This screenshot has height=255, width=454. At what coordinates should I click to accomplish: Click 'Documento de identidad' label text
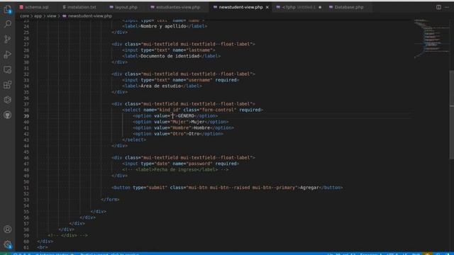(170, 56)
